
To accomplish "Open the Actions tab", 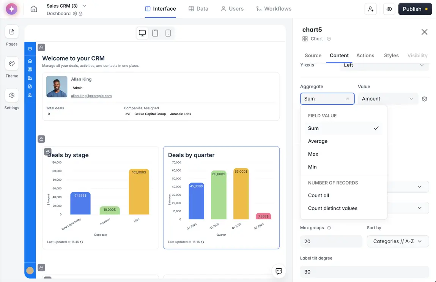I will (365, 55).
